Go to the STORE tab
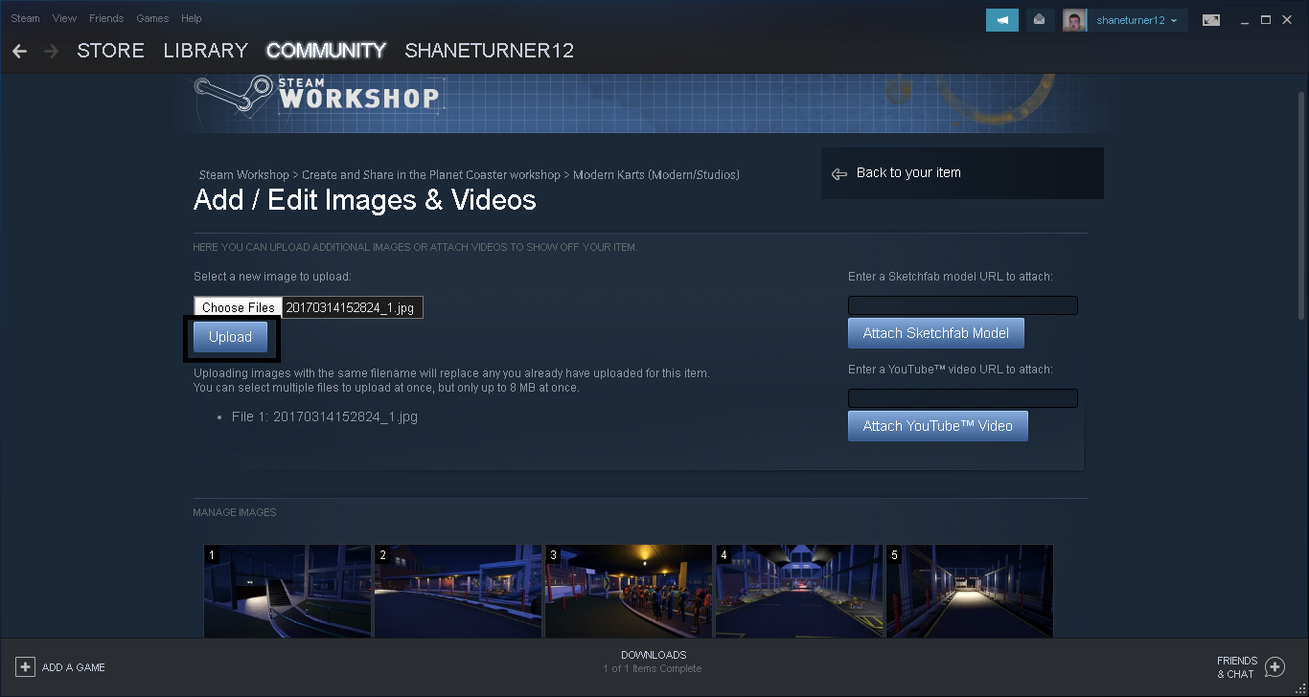This screenshot has height=697, width=1309. (x=111, y=51)
